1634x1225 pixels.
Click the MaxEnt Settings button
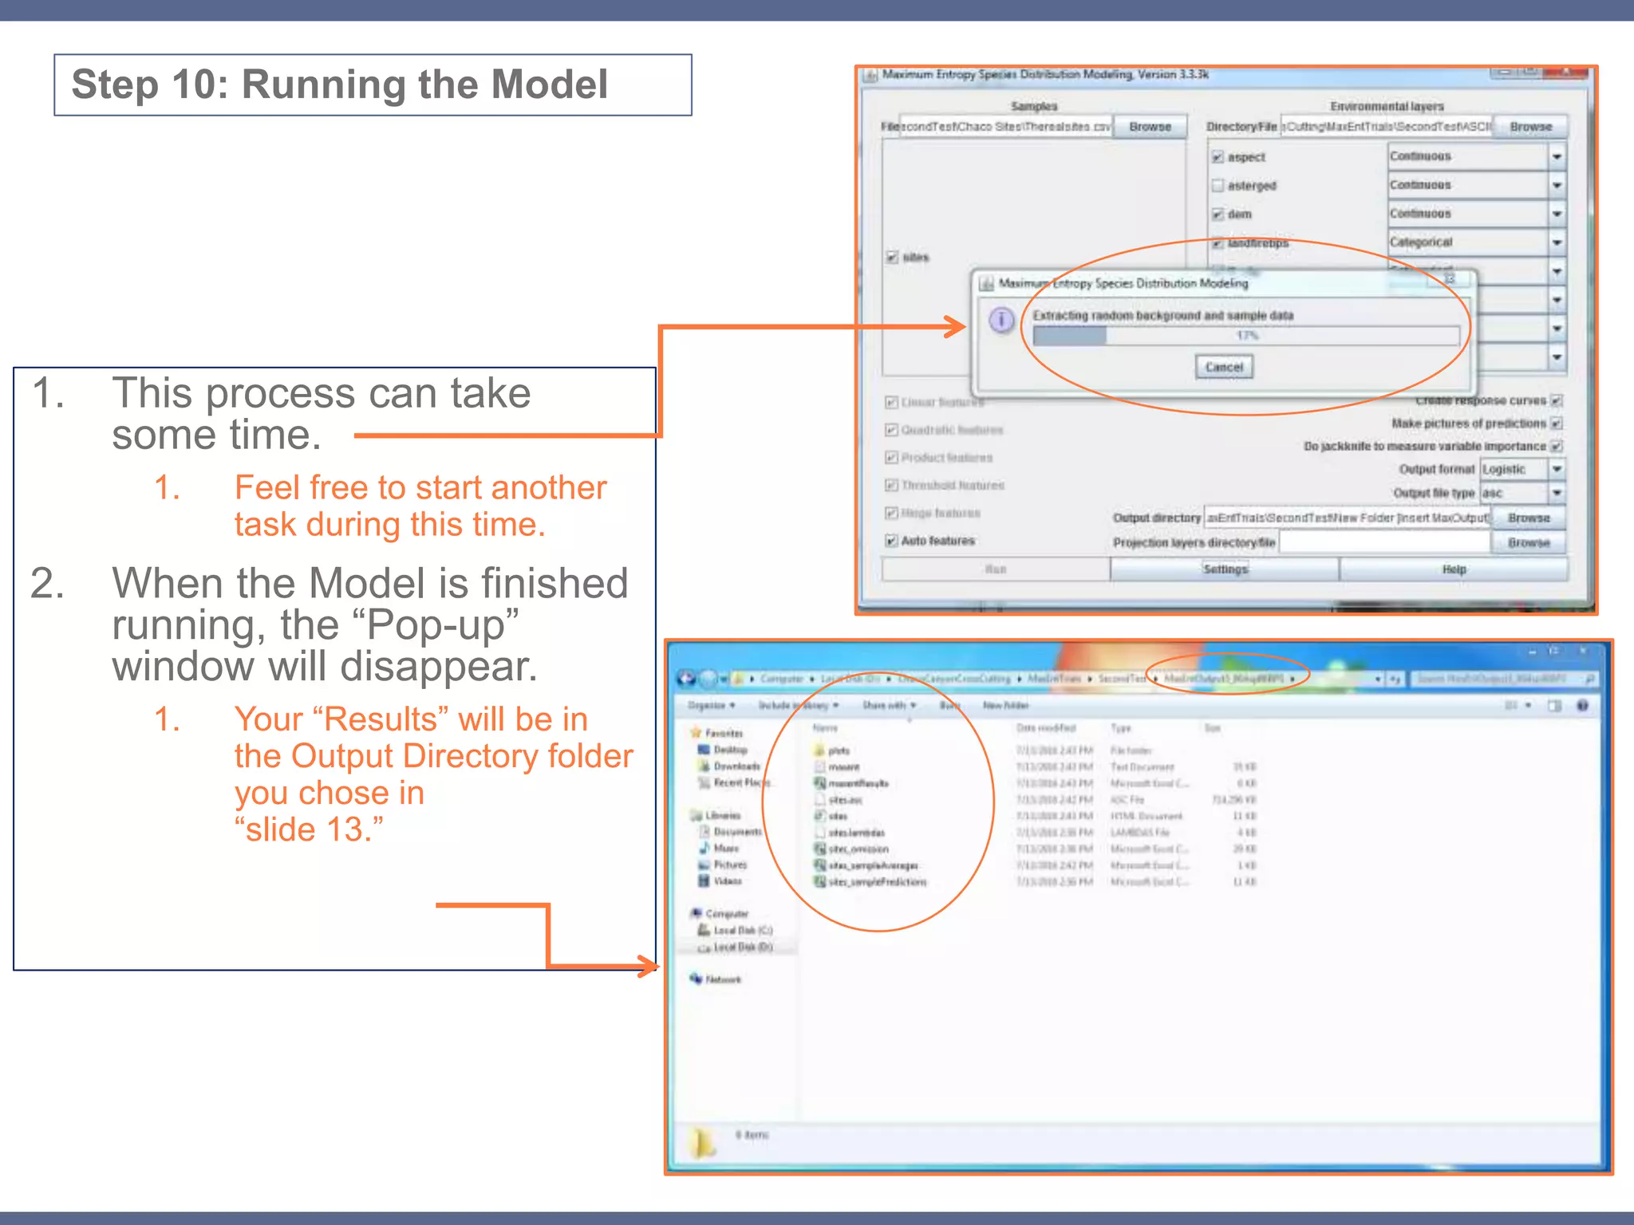point(1225,569)
